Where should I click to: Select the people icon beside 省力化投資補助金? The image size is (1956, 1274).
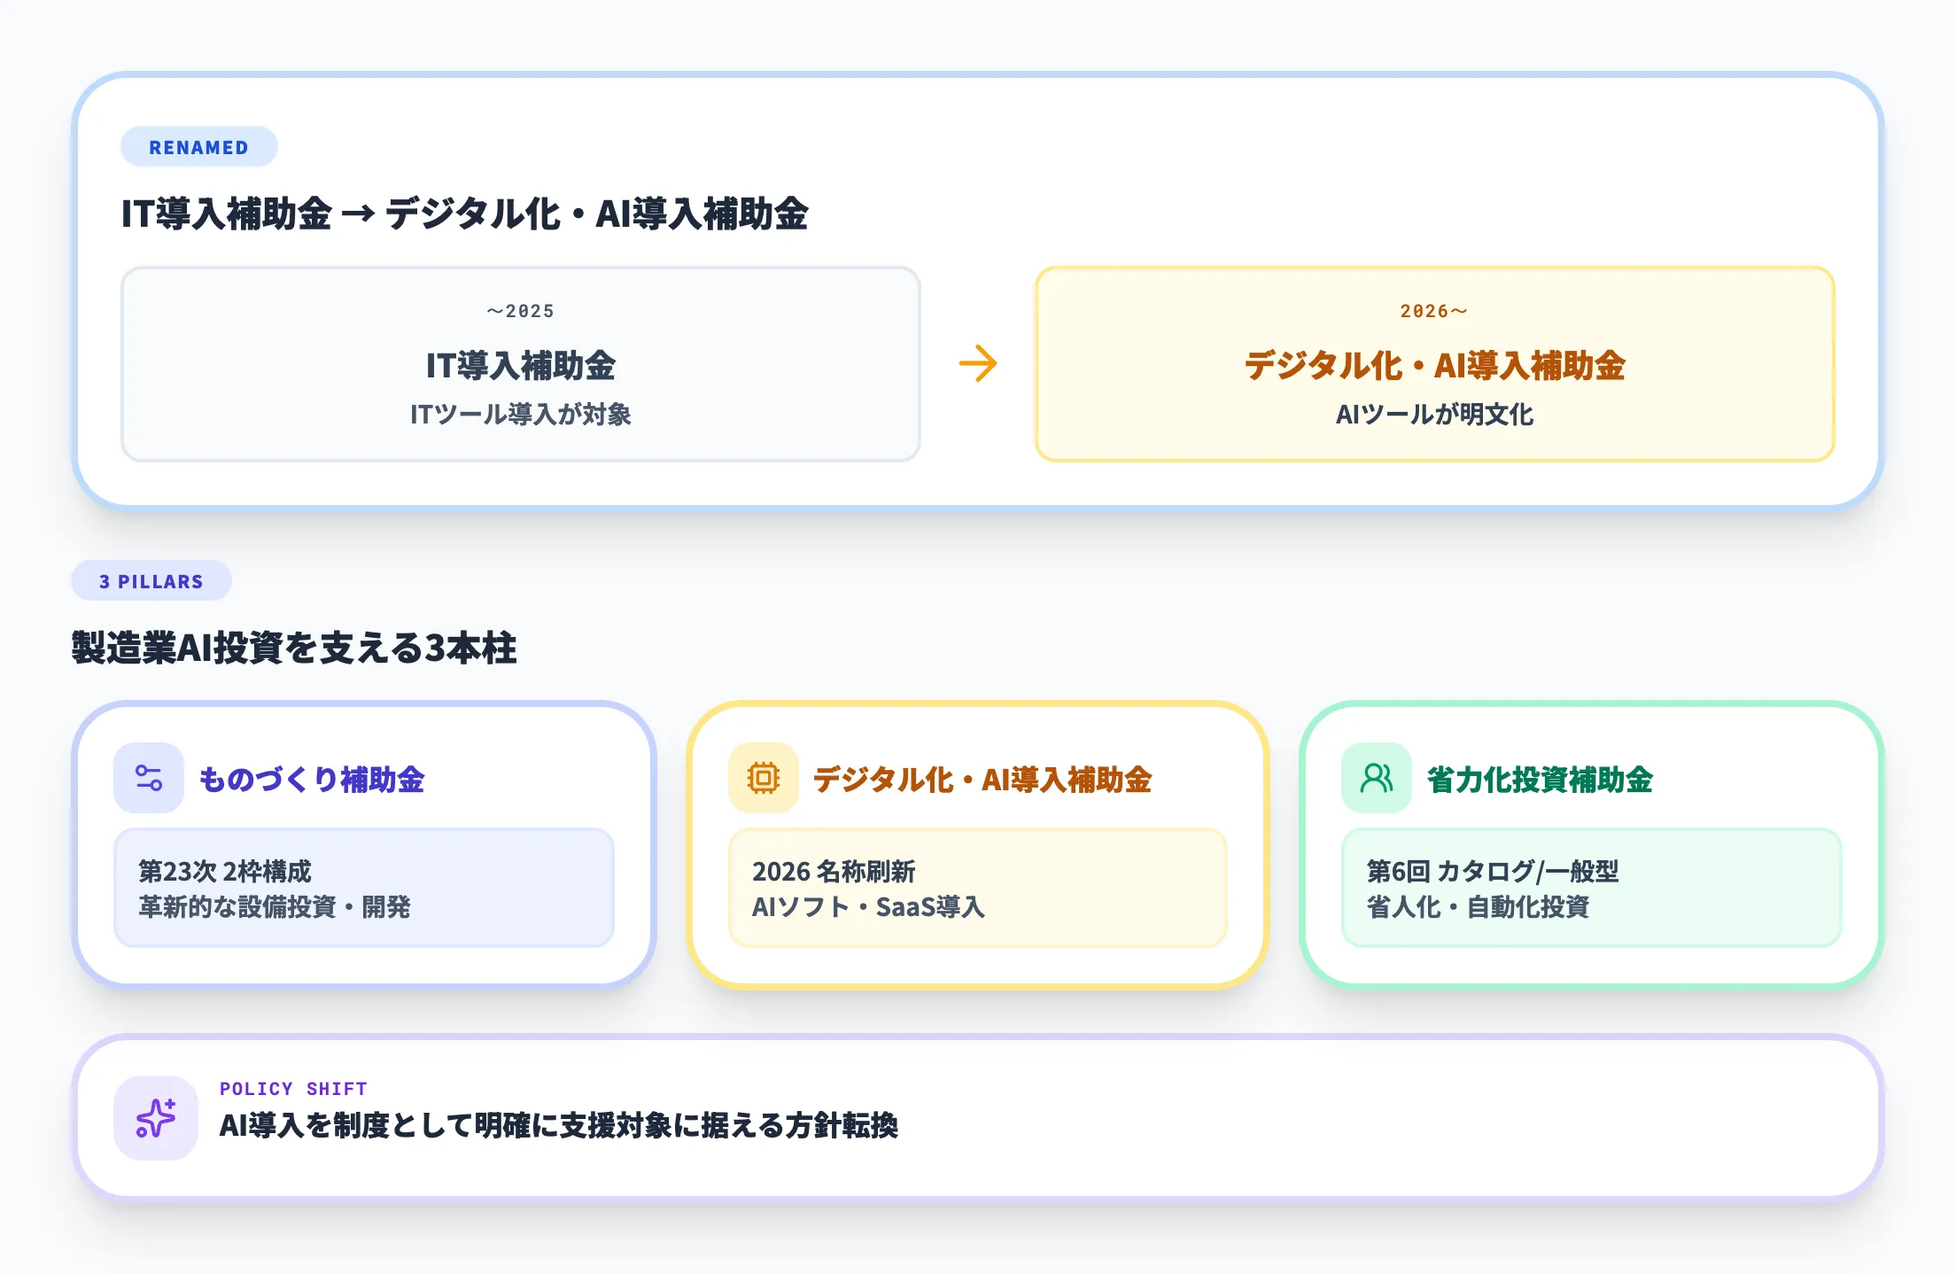click(1375, 779)
